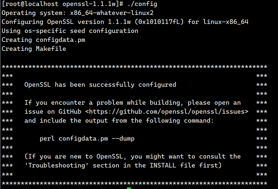Click the '[root@localhost openssl-1.1.1w]#' prompt
Image resolution: width=278 pixels, height=189 pixels.
(62, 4)
